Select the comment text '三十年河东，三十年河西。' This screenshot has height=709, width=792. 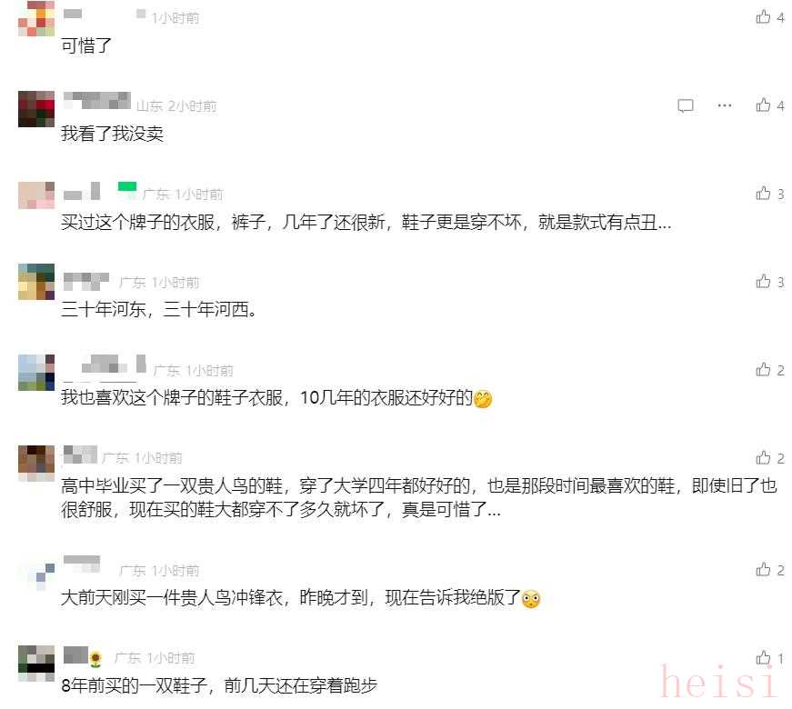[x=158, y=309]
